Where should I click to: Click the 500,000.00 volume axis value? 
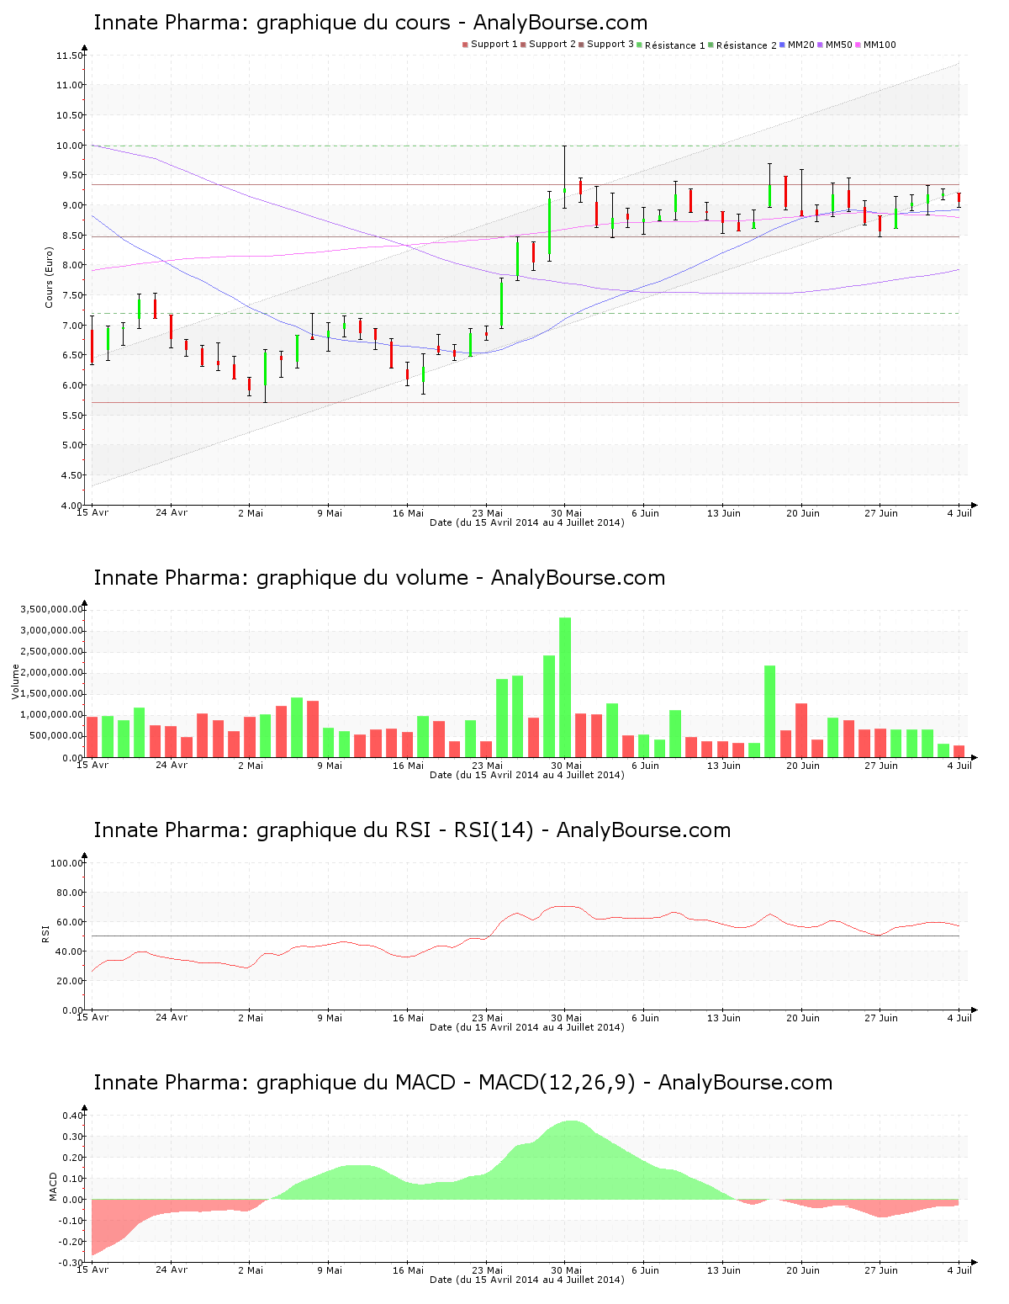click(x=55, y=736)
